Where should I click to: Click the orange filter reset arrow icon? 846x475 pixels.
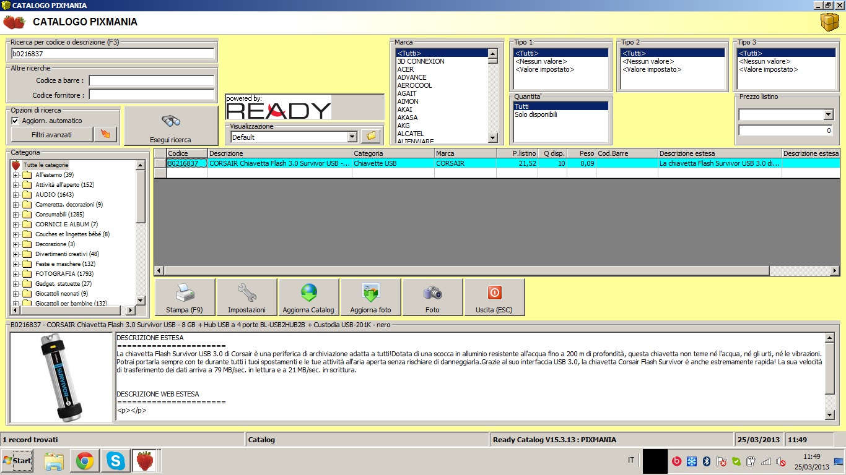pyautogui.click(x=105, y=134)
